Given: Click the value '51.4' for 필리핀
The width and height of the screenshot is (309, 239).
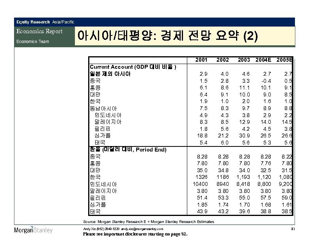Looking at the screenshot, I should (x=202, y=198).
